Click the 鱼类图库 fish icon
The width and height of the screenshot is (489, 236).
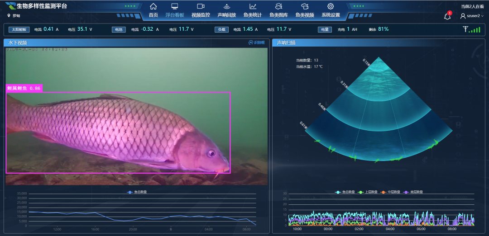[x=278, y=6]
